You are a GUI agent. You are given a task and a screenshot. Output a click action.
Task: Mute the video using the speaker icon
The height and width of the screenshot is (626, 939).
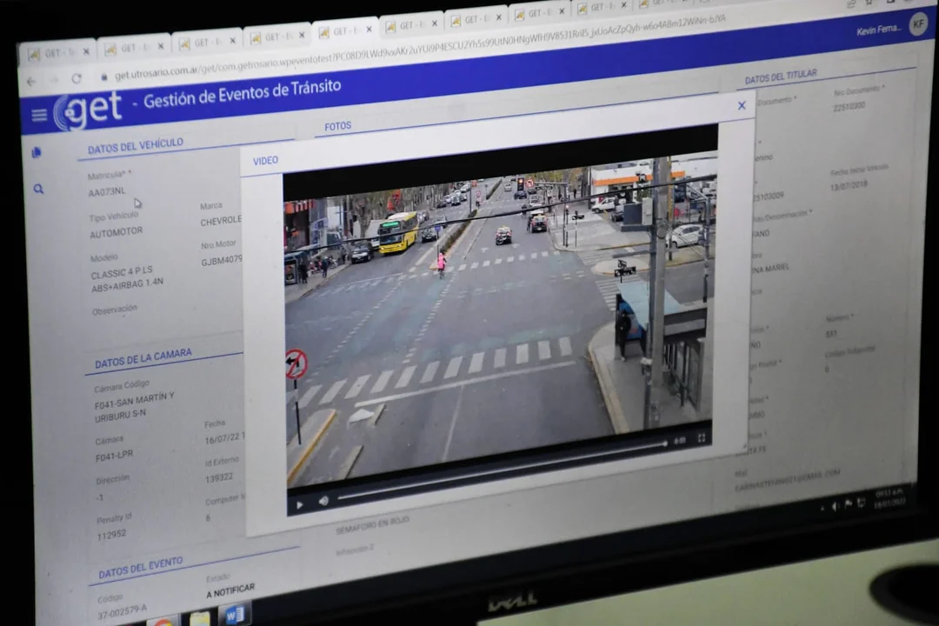[x=323, y=501]
